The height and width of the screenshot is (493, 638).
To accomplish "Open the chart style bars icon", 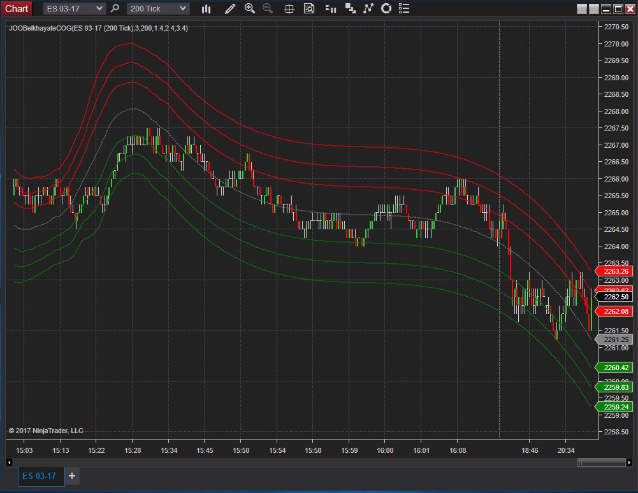I will [206, 8].
